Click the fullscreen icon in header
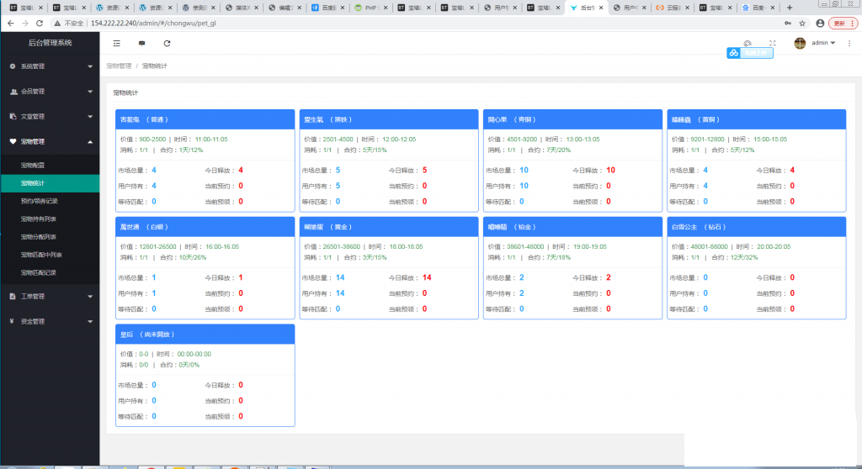Image resolution: width=862 pixels, height=469 pixels. point(773,43)
